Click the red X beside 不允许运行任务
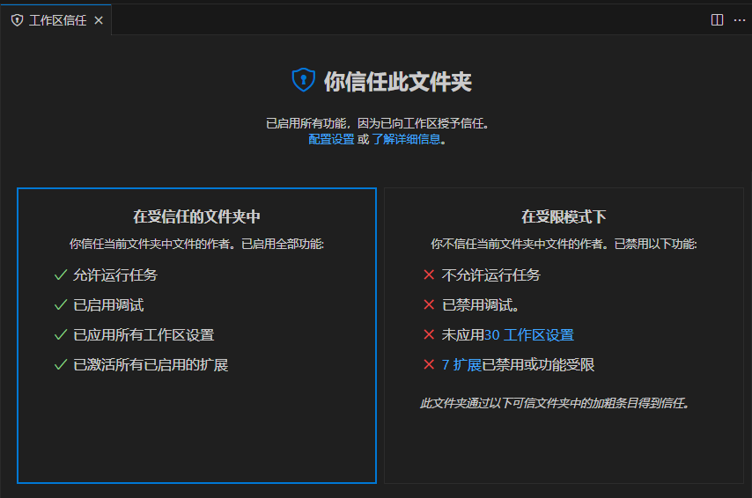752x498 pixels. [x=429, y=275]
